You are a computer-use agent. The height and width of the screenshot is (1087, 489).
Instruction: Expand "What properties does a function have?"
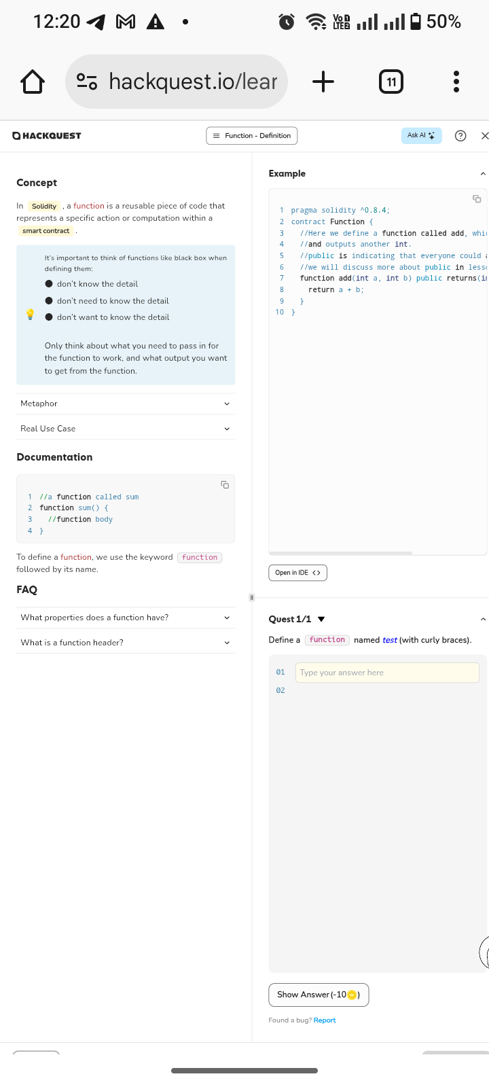click(x=126, y=618)
